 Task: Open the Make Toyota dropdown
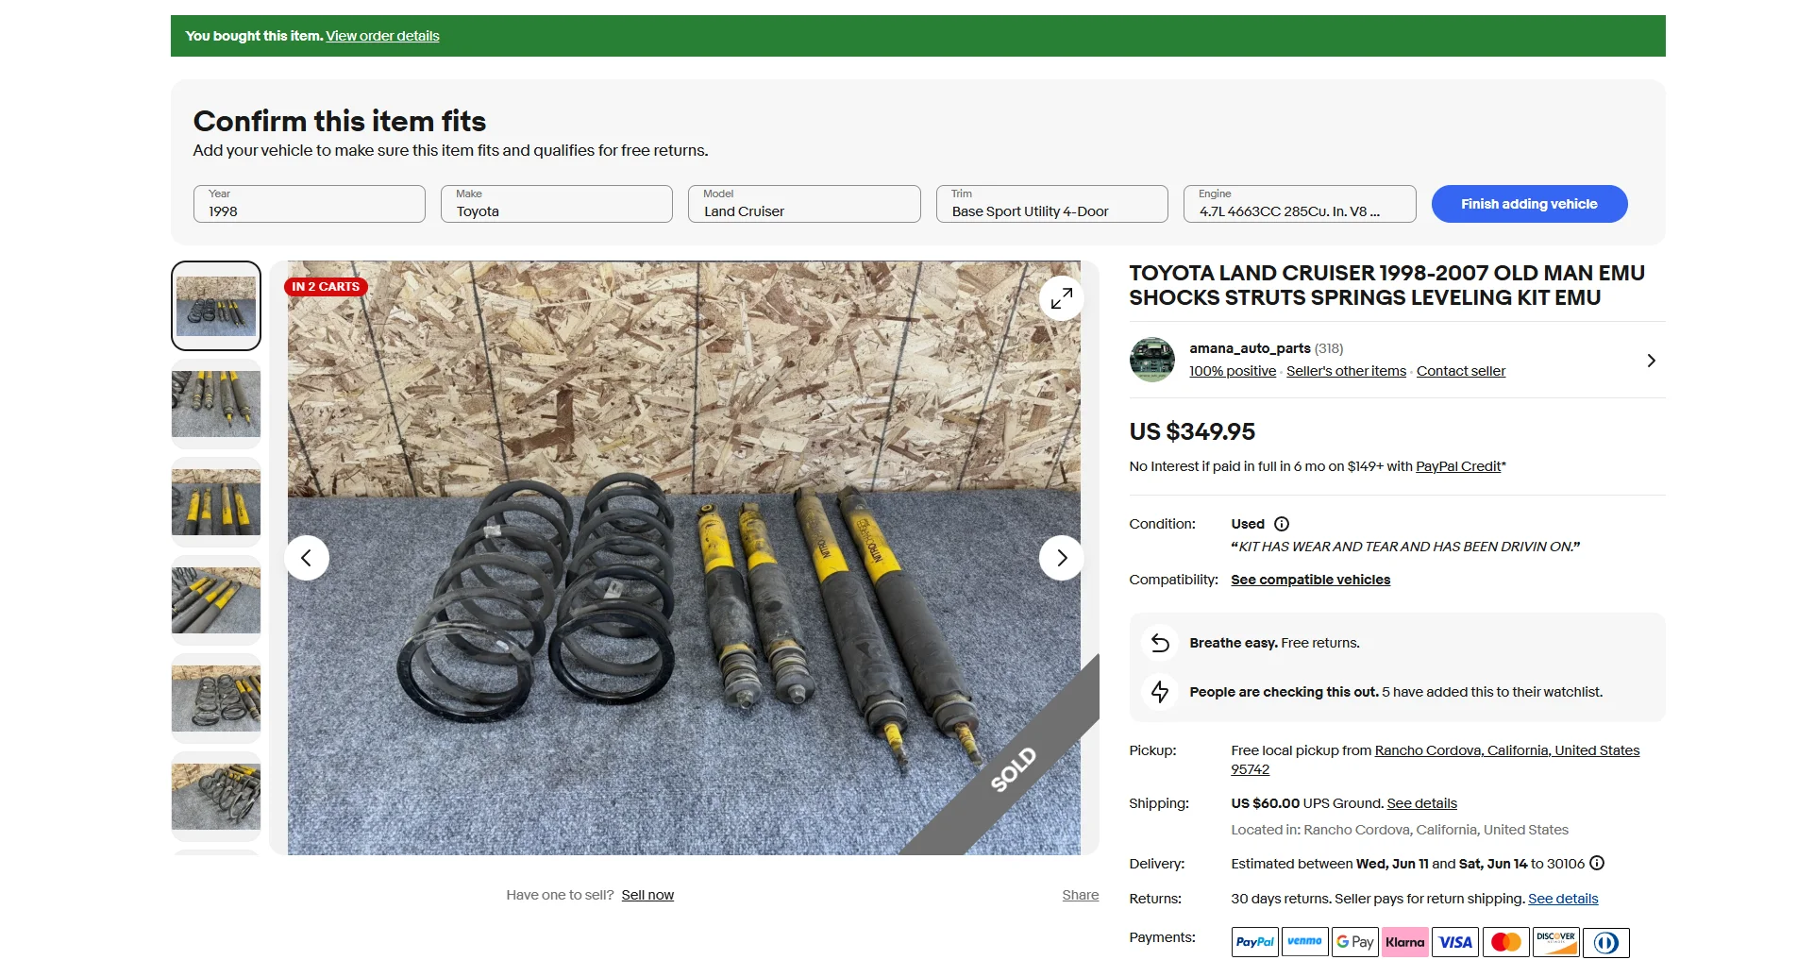557,204
